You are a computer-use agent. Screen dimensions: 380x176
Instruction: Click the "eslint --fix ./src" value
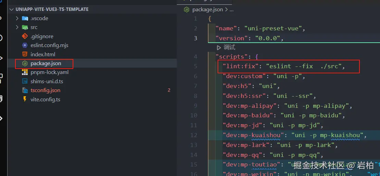(x=304, y=66)
